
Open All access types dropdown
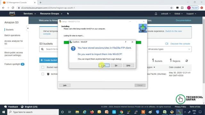tap(169, 49)
